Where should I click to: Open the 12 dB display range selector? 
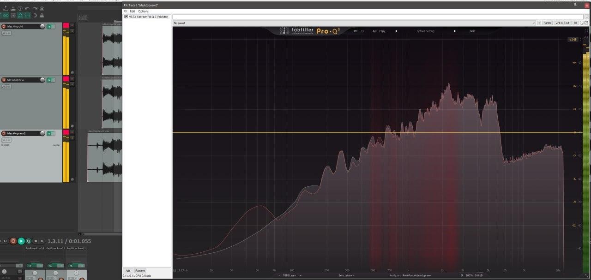tap(573, 39)
